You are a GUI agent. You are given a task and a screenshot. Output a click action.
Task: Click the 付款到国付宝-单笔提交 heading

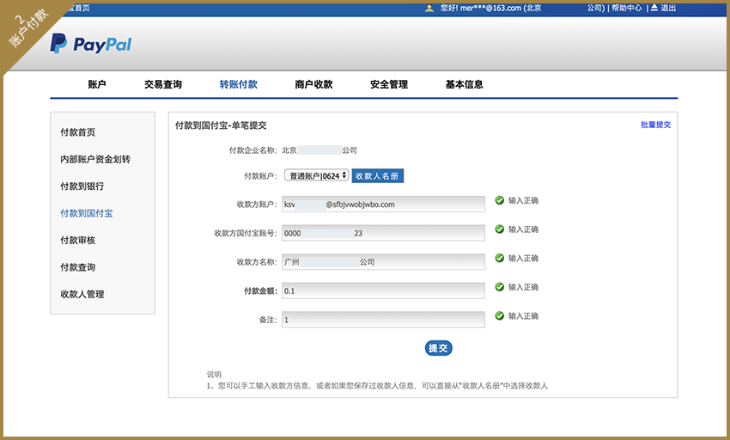tap(221, 125)
